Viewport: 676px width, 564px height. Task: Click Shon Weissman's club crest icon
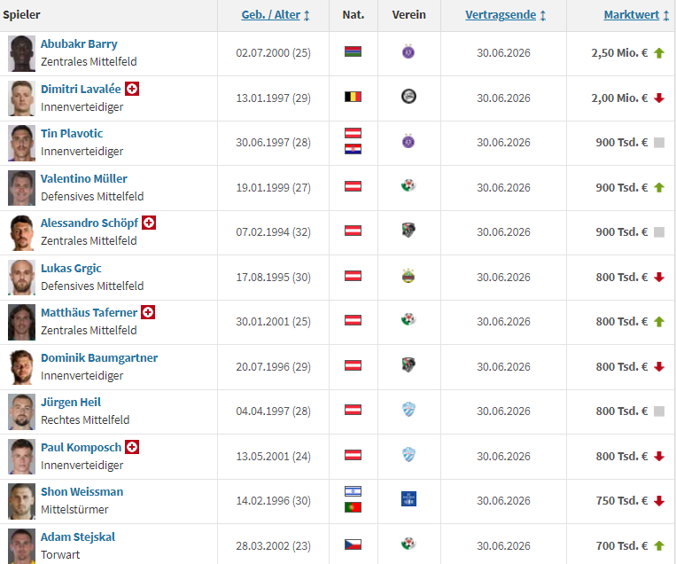coord(408,499)
